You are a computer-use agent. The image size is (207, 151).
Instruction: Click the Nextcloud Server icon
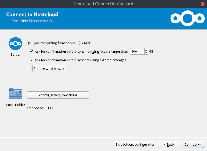pos(15,44)
